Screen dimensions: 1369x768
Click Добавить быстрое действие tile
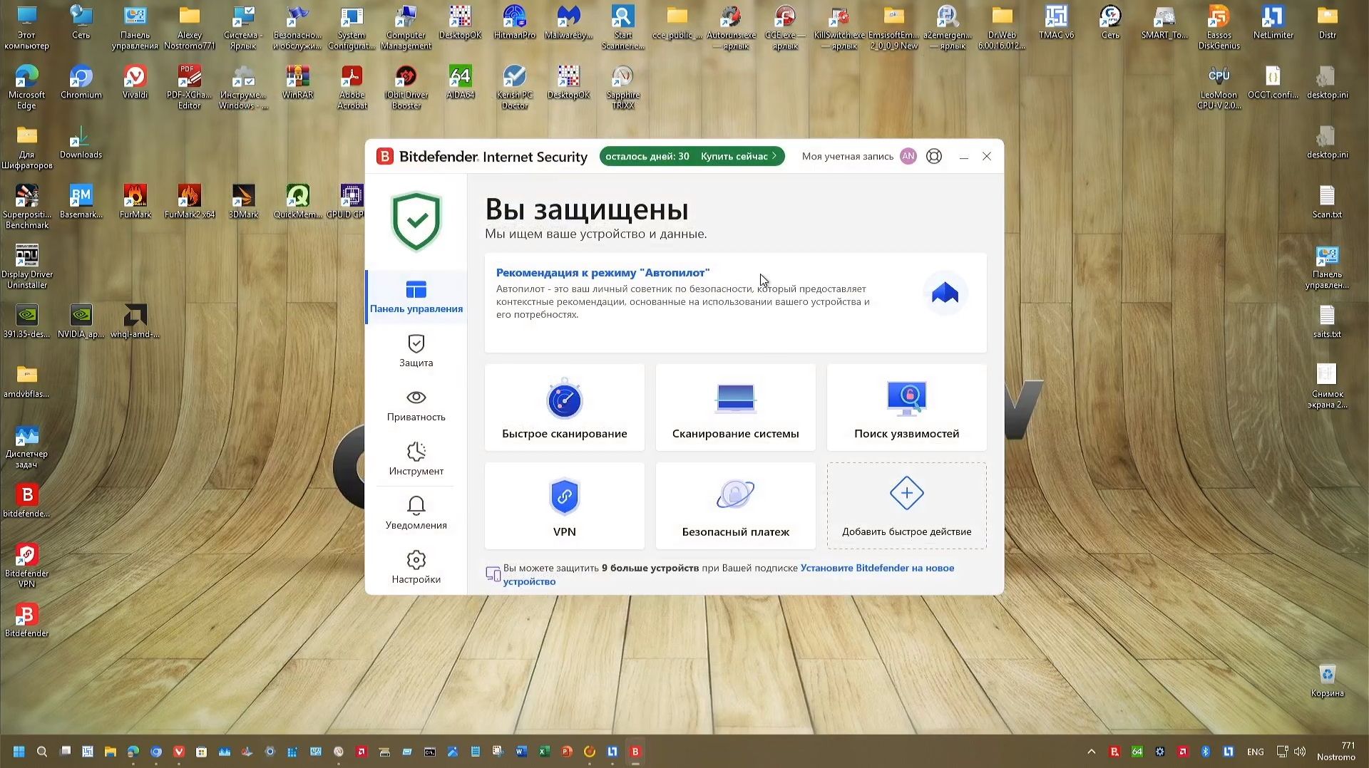tap(906, 506)
